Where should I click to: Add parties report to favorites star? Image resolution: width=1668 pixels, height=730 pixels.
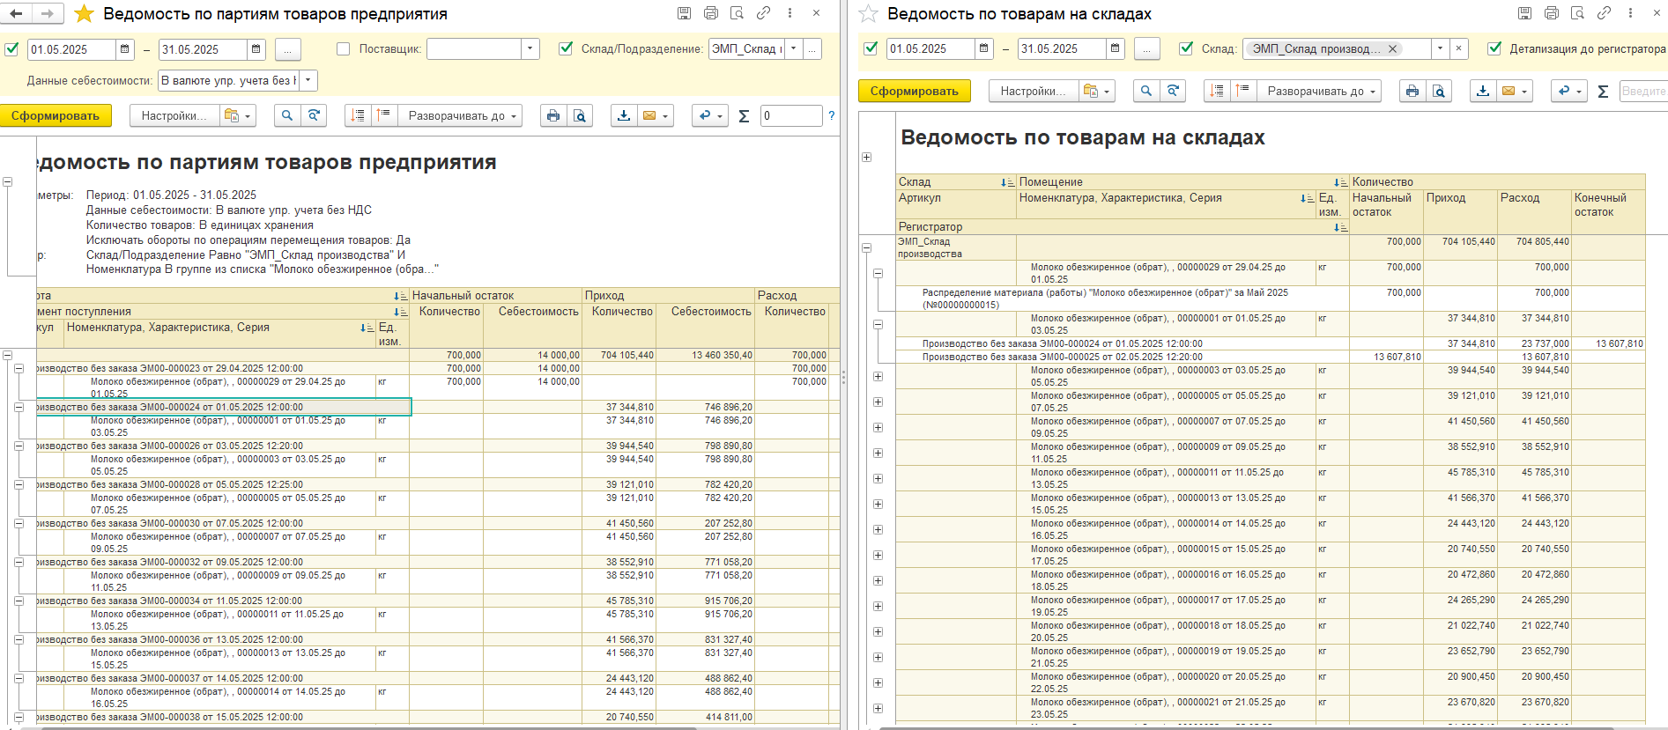84,13
